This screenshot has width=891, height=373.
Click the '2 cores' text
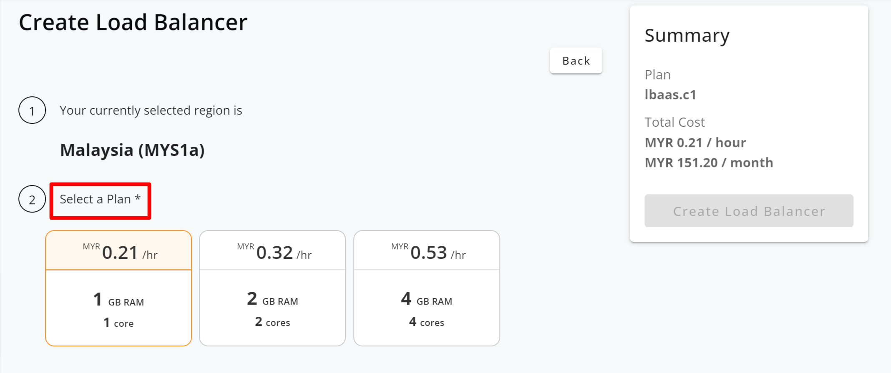click(x=272, y=322)
